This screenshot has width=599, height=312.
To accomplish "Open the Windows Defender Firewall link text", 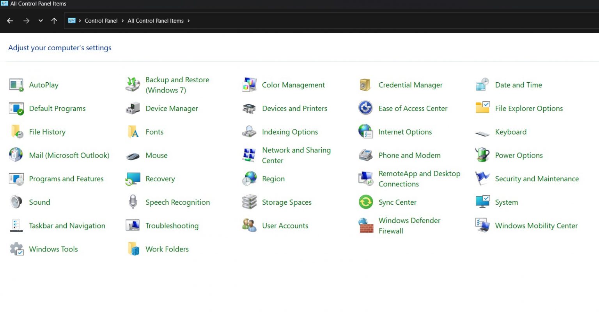I will pos(409,225).
